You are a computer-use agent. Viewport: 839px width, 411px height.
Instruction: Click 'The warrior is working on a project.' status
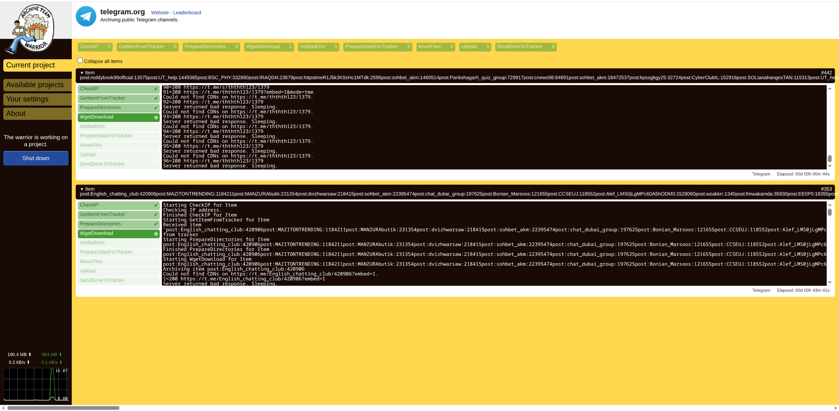(x=36, y=141)
